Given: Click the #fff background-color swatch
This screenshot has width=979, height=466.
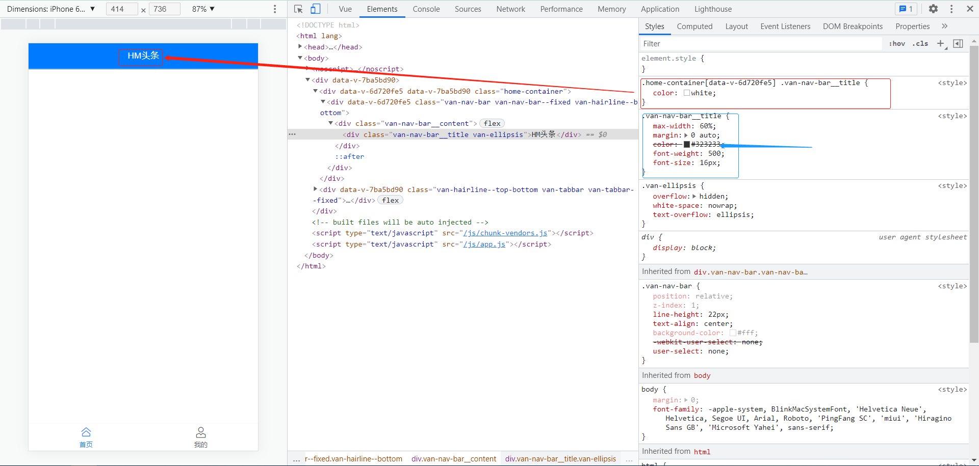Looking at the screenshot, I should [x=733, y=333].
